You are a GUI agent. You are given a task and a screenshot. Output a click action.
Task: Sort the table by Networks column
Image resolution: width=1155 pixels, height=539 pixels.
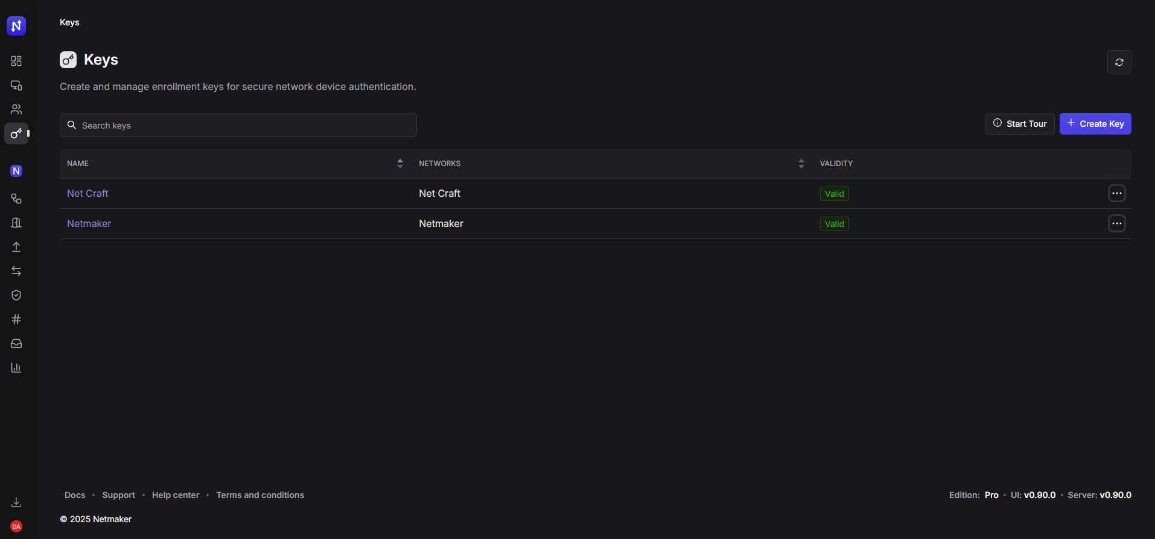pos(801,164)
